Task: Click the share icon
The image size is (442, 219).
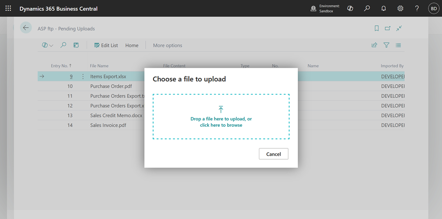Action: [x=374, y=45]
